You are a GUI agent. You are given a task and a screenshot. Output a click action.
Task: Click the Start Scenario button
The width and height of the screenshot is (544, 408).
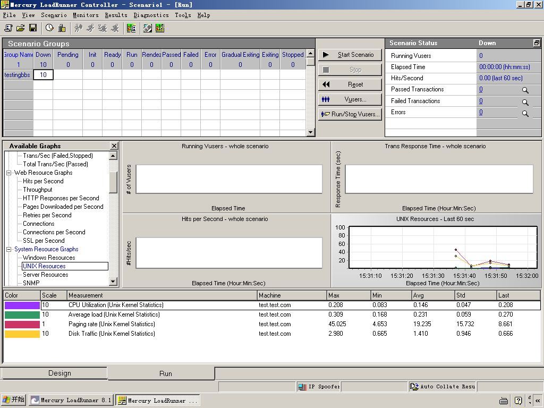[350, 55]
